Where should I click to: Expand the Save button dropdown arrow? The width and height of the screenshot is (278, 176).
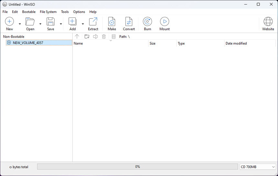(61, 24)
